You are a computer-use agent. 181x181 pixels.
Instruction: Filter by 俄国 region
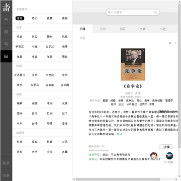pos(35,104)
